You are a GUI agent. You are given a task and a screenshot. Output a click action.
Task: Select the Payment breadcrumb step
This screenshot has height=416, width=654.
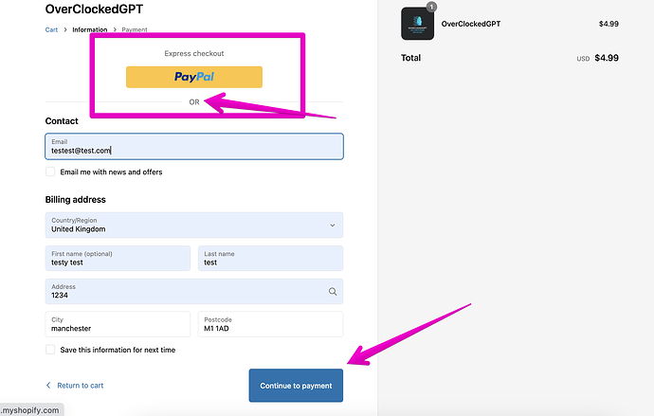135,30
